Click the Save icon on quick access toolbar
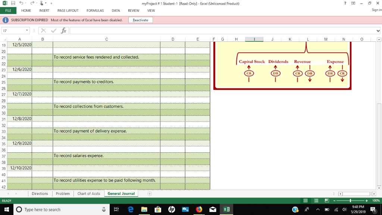Viewport: 382px width, 215px height. (x=13, y=3)
